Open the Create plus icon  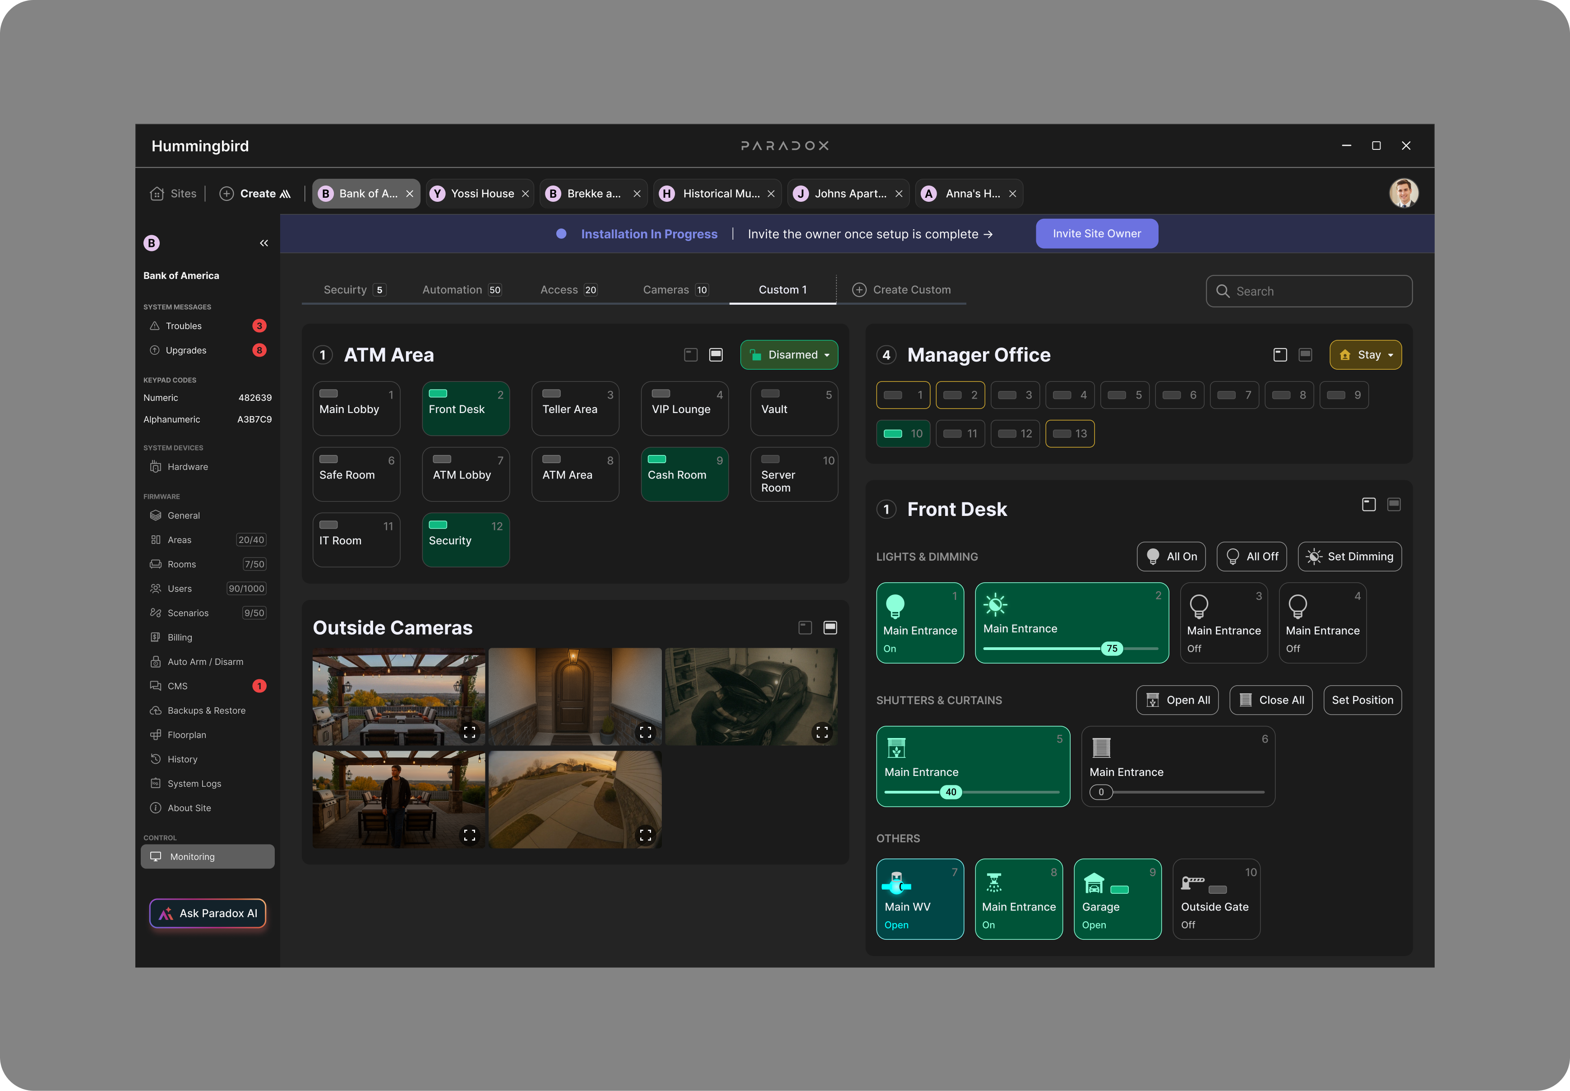click(x=226, y=194)
